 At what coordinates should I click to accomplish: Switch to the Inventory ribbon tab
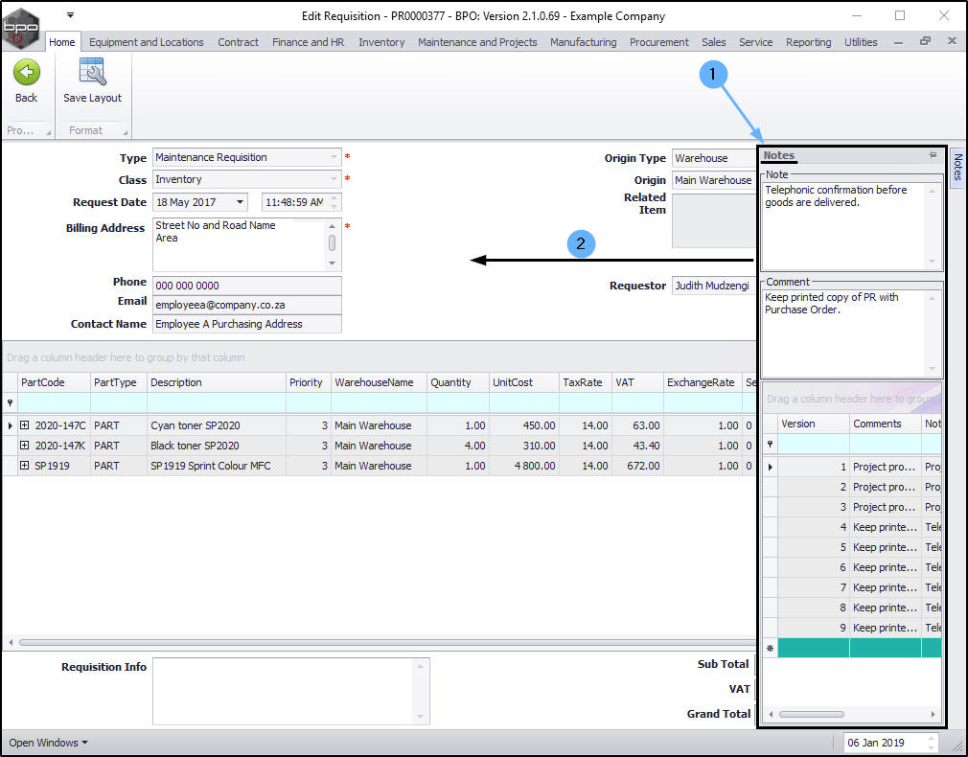(x=381, y=42)
